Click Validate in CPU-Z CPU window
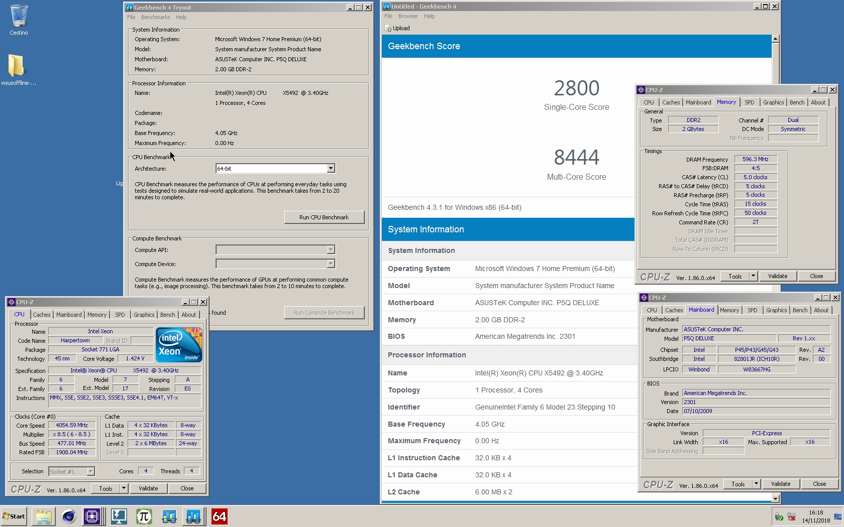 pyautogui.click(x=148, y=488)
